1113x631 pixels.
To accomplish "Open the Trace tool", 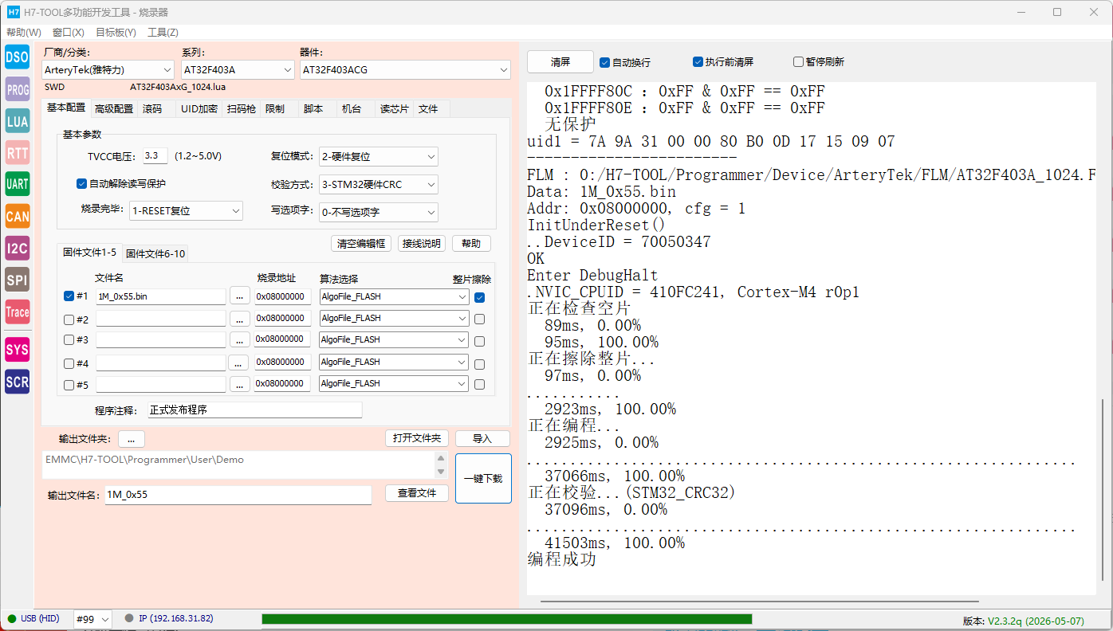I will (x=17, y=312).
